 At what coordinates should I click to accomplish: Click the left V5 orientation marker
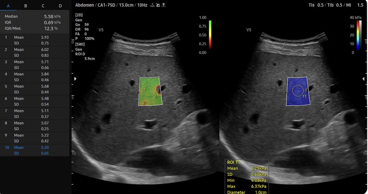(101, 29)
